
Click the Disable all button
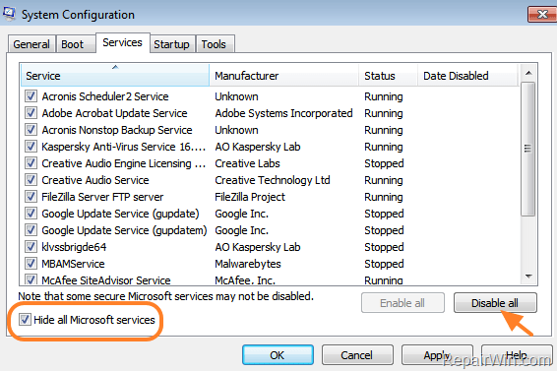click(495, 303)
